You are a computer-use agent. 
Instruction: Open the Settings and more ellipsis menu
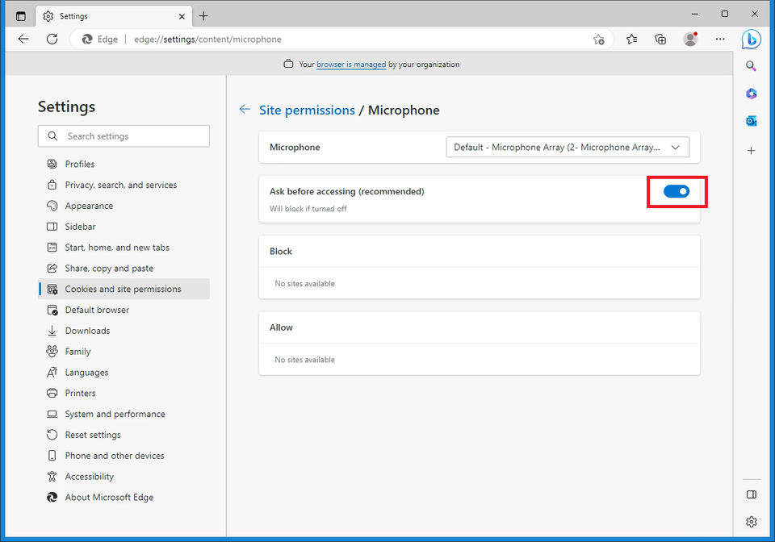(720, 39)
